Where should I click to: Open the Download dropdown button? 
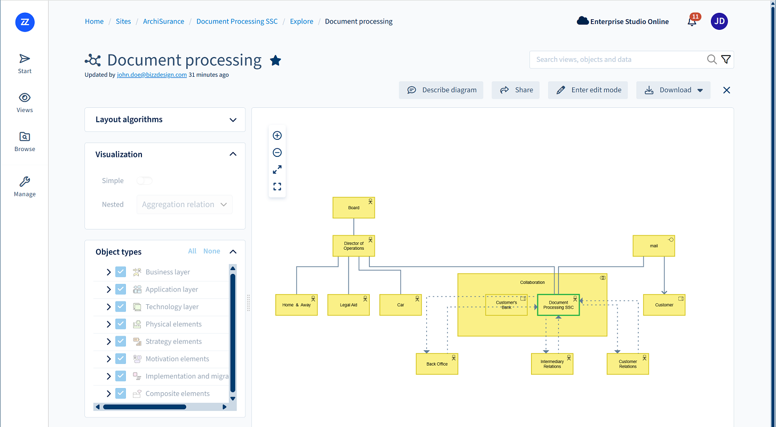(673, 90)
